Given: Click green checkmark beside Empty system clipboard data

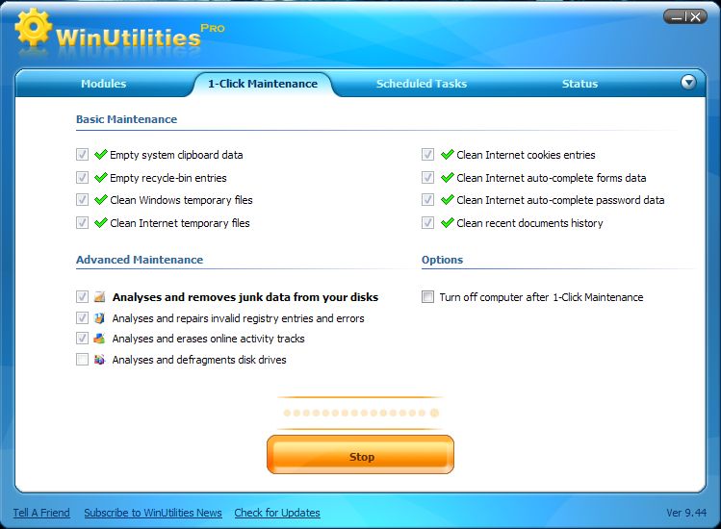Looking at the screenshot, I should point(101,155).
